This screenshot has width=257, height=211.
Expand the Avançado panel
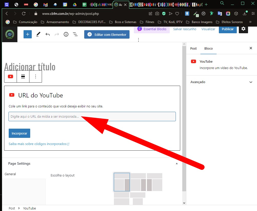click(x=222, y=82)
